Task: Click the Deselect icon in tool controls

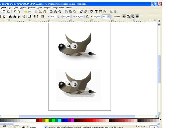Action: (4, 17)
